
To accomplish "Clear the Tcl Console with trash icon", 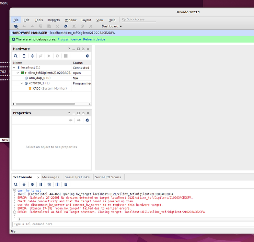I will (x=66, y=184).
